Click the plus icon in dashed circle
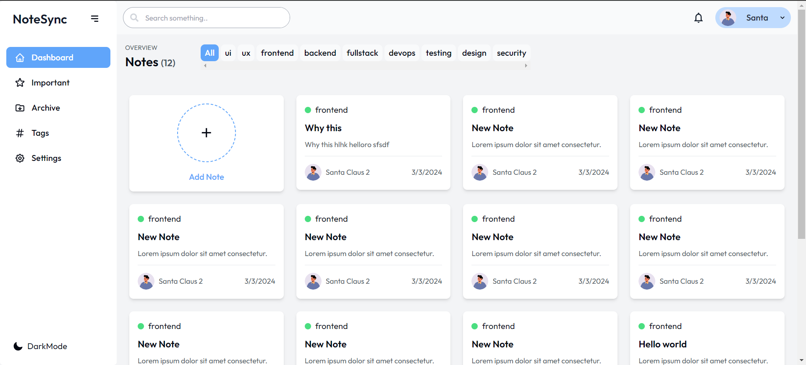Screen dimensions: 806x365 point(206,133)
